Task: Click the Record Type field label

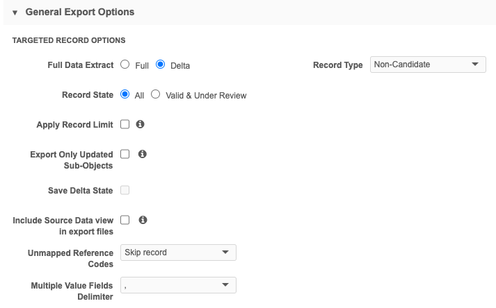Action: pyautogui.click(x=337, y=65)
